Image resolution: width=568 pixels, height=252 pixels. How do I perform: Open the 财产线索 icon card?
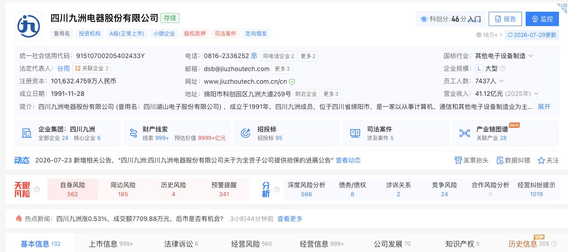(133, 133)
